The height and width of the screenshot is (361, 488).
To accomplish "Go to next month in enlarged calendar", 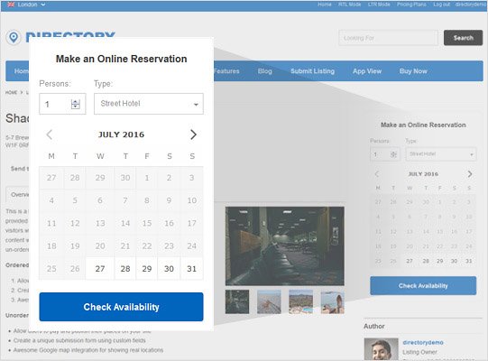I will [x=193, y=134].
